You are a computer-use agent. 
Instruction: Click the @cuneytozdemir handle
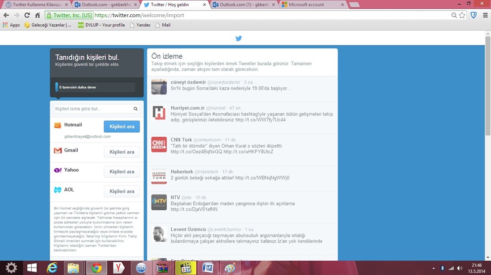224,82
